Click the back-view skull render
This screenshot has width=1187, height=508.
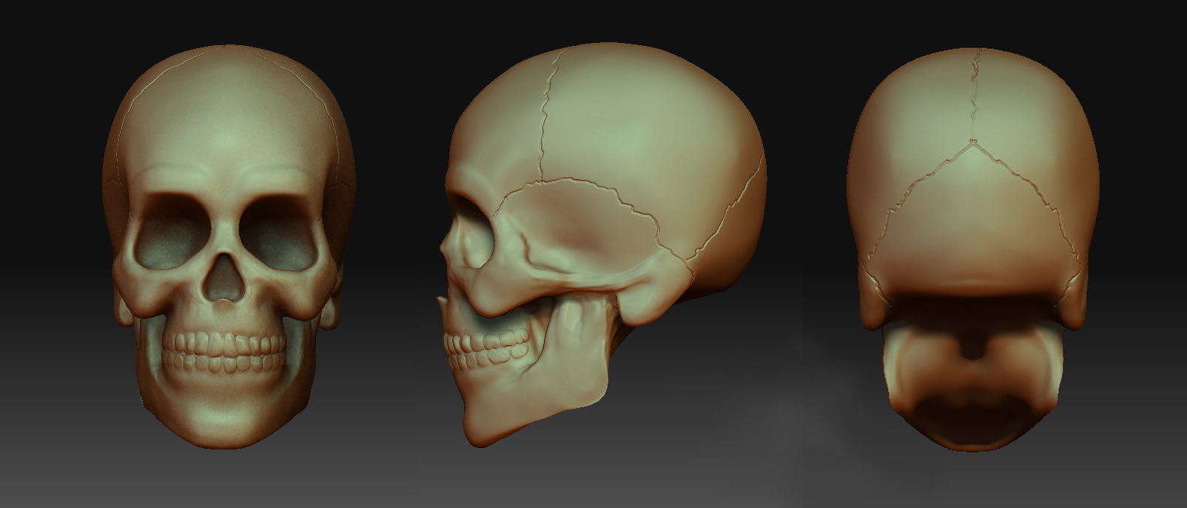pyautogui.click(x=972, y=248)
